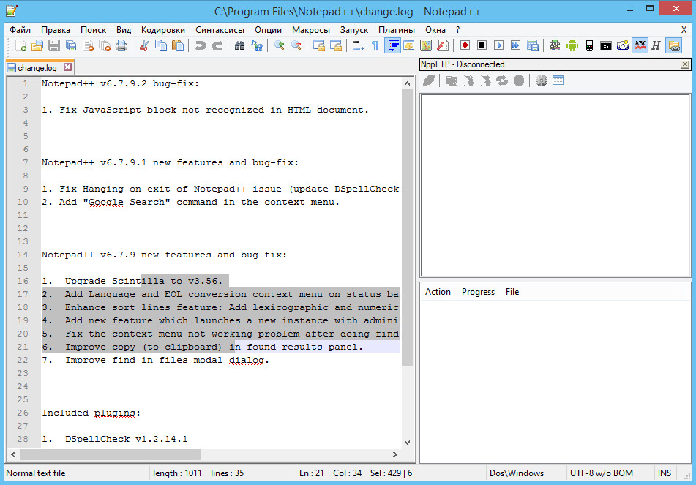Image resolution: width=696 pixels, height=485 pixels.
Task: Open the Replace dialog icon
Action: 257,45
